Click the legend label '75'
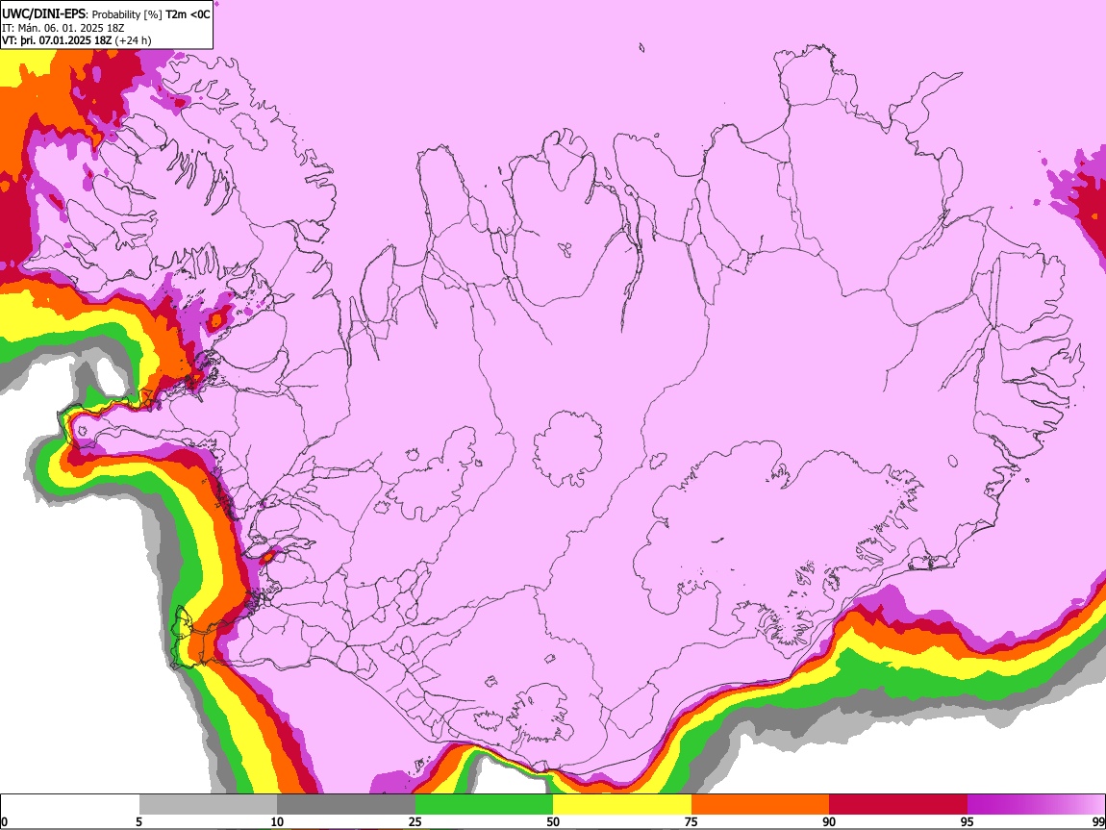The image size is (1106, 830). [x=691, y=821]
